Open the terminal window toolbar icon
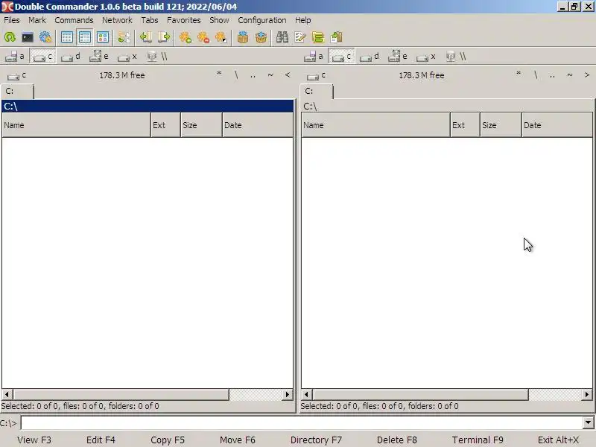Screen dimensions: 596x447 [28, 37]
